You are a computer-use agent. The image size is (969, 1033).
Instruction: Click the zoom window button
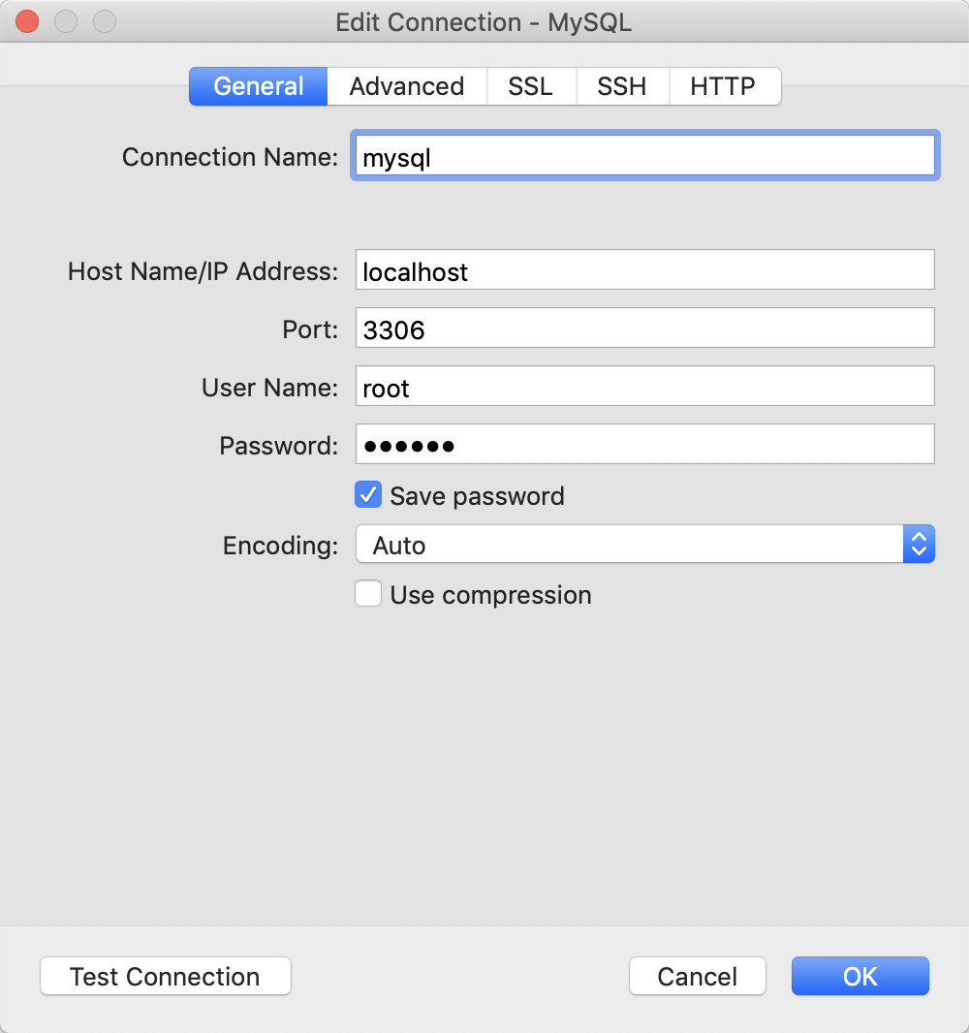tap(104, 21)
